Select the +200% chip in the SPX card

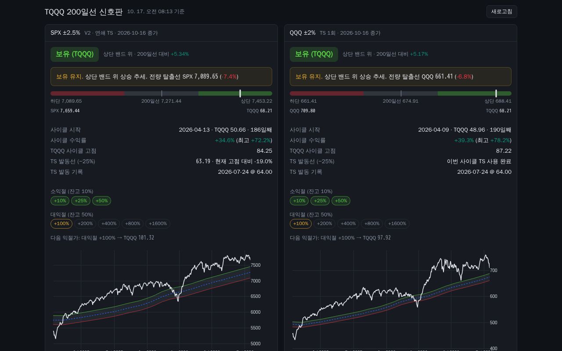85,224
